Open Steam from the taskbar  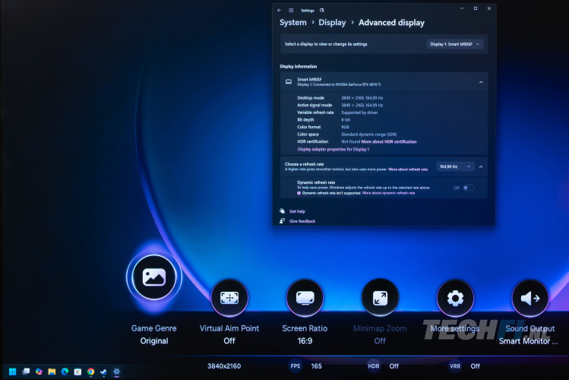103,372
